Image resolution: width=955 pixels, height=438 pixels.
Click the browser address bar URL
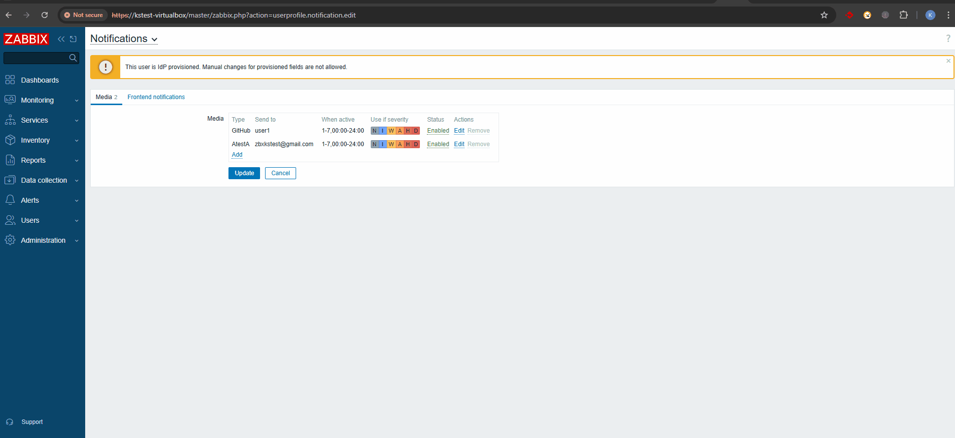[x=233, y=15]
